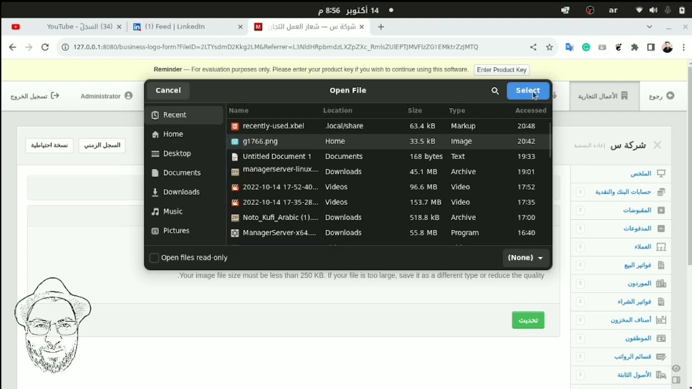Select Noto_Kufi_Arabic (1) archive
692x389 pixels.
(388, 217)
